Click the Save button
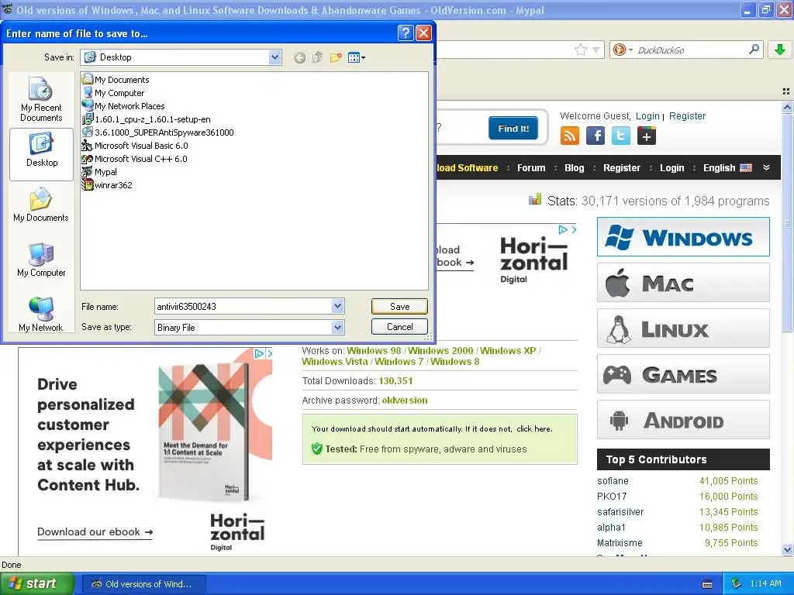Image resolution: width=794 pixels, height=595 pixels. click(x=399, y=306)
